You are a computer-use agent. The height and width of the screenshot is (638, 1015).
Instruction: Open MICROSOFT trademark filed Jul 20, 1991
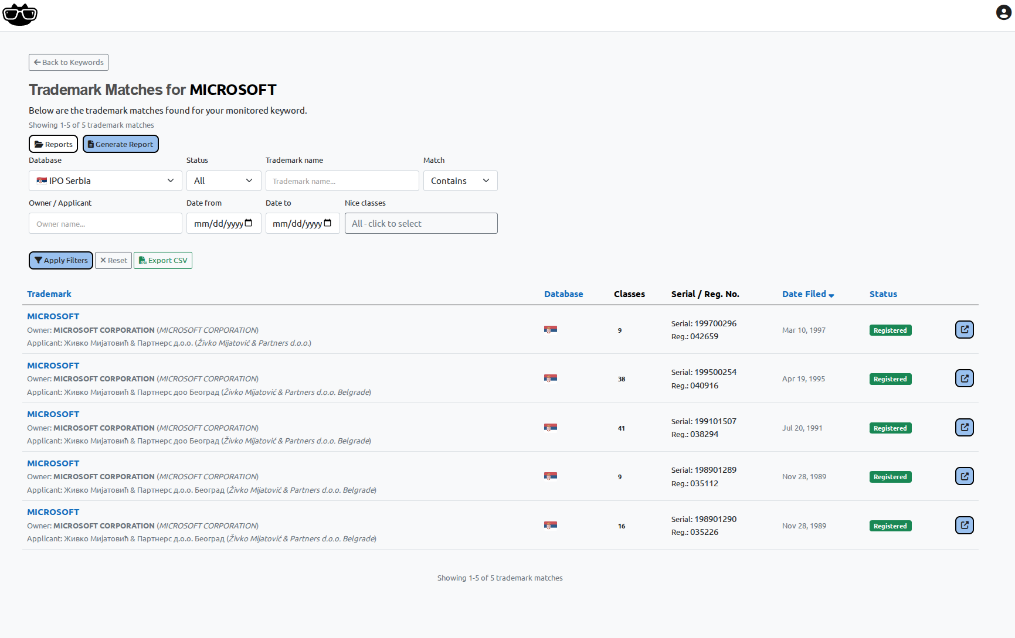(x=53, y=414)
